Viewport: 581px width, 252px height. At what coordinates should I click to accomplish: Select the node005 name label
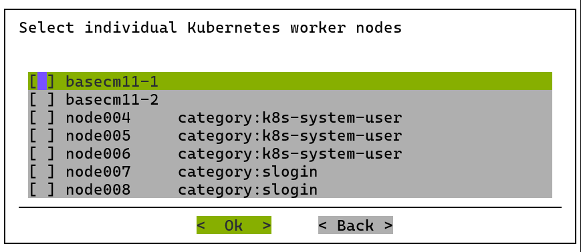pyautogui.click(x=98, y=135)
